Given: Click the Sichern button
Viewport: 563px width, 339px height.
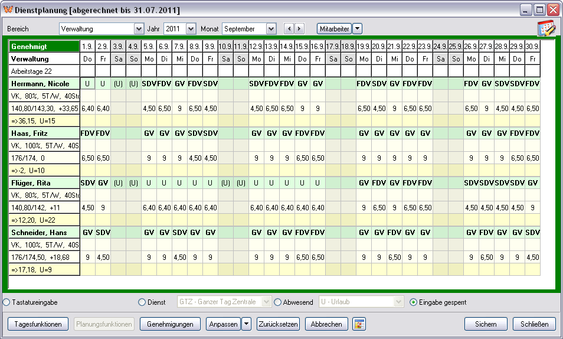Looking at the screenshot, I should [486, 324].
